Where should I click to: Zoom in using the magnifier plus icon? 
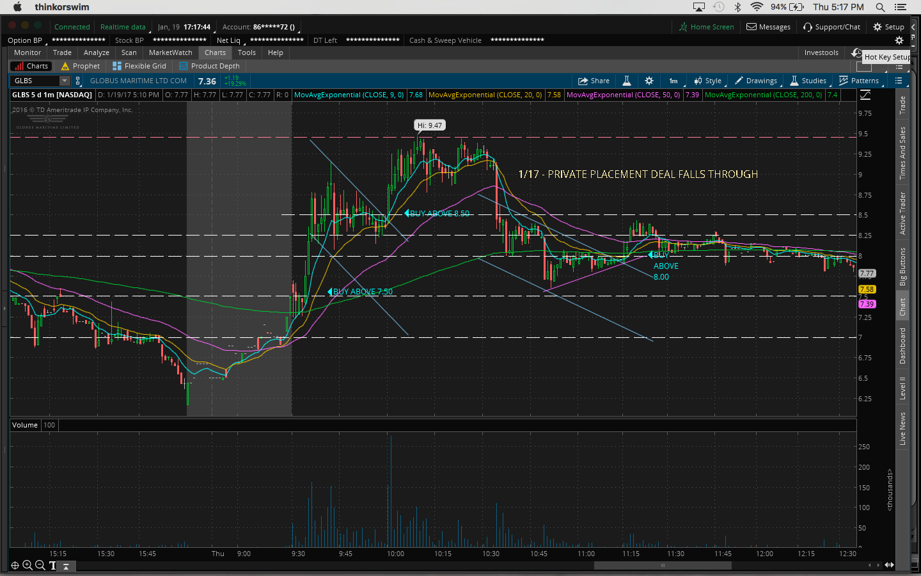point(28,565)
